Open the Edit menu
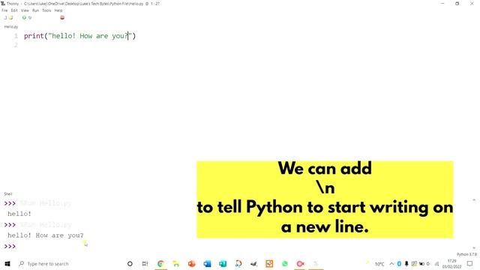 click(x=14, y=10)
